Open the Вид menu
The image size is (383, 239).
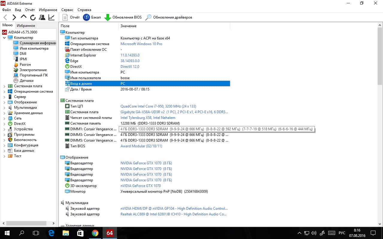pos(18,10)
